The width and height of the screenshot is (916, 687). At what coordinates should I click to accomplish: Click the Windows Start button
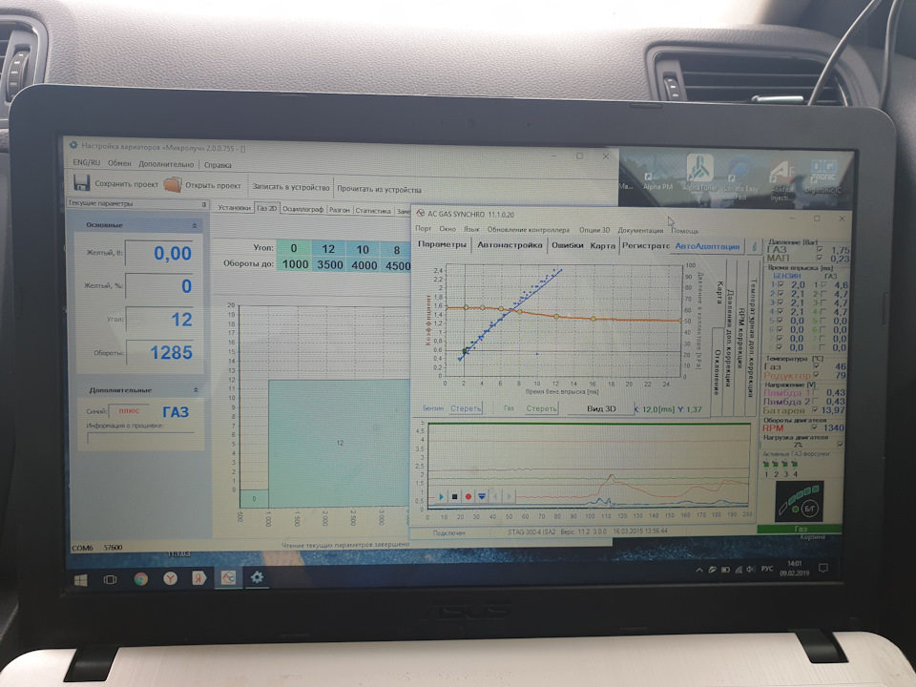pyautogui.click(x=80, y=579)
